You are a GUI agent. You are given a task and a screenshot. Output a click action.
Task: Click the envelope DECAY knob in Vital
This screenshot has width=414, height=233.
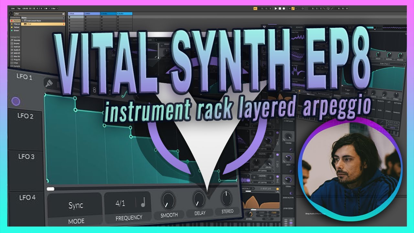coord(378,54)
